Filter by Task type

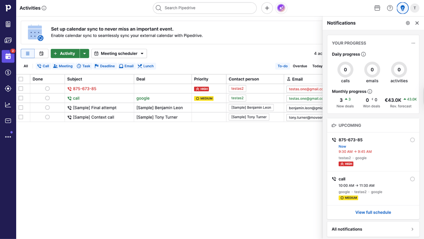tap(84, 66)
